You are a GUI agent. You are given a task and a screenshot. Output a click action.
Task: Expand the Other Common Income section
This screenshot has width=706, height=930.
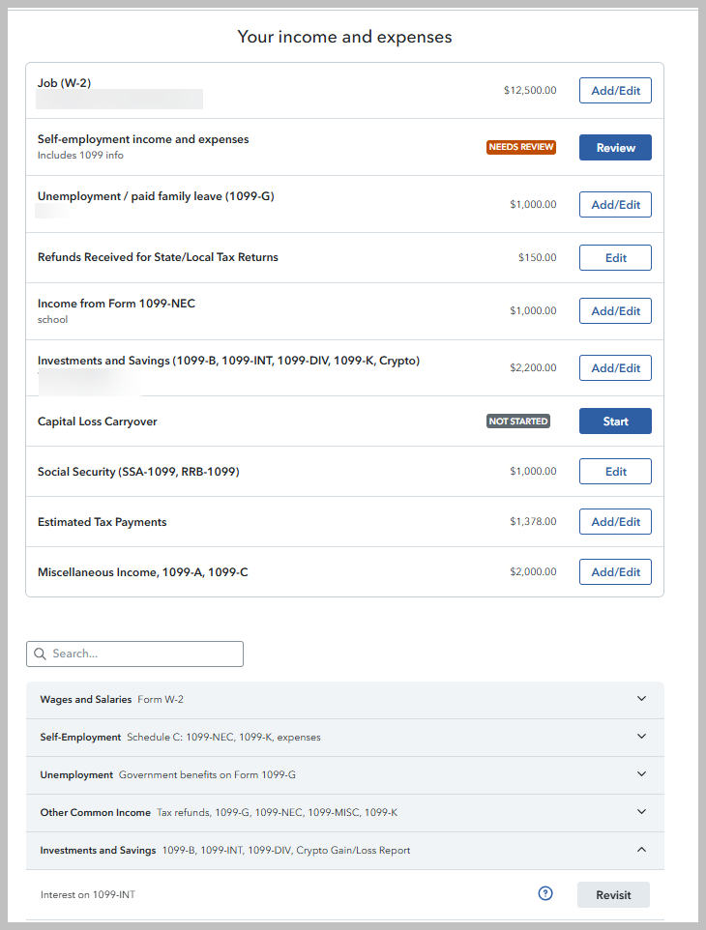[641, 812]
